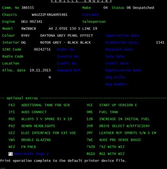Image resolution: width=167 pixels, height=169 pixels.
Task: Click the Make value 04
Action: point(106,8)
